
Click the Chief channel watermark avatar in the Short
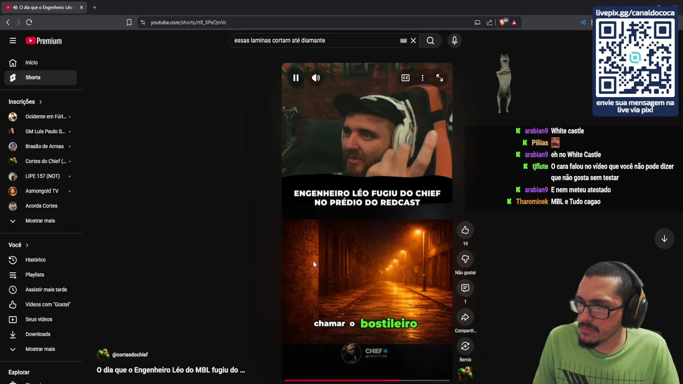pyautogui.click(x=351, y=353)
